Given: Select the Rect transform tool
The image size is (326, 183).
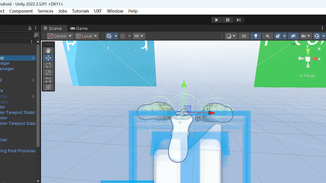Looking at the screenshot, I should (x=48, y=80).
